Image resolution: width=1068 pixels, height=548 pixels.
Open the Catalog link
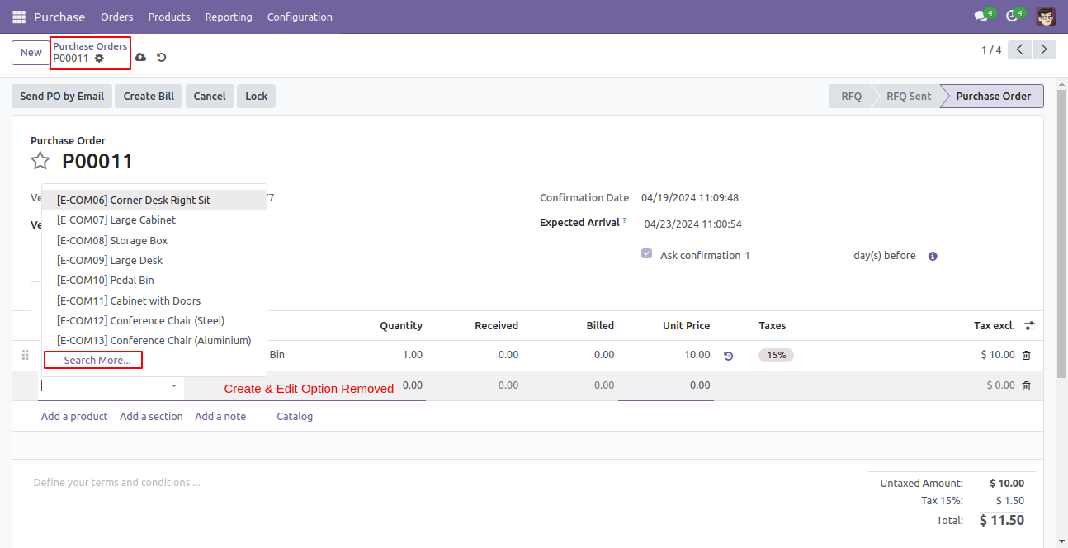point(295,417)
